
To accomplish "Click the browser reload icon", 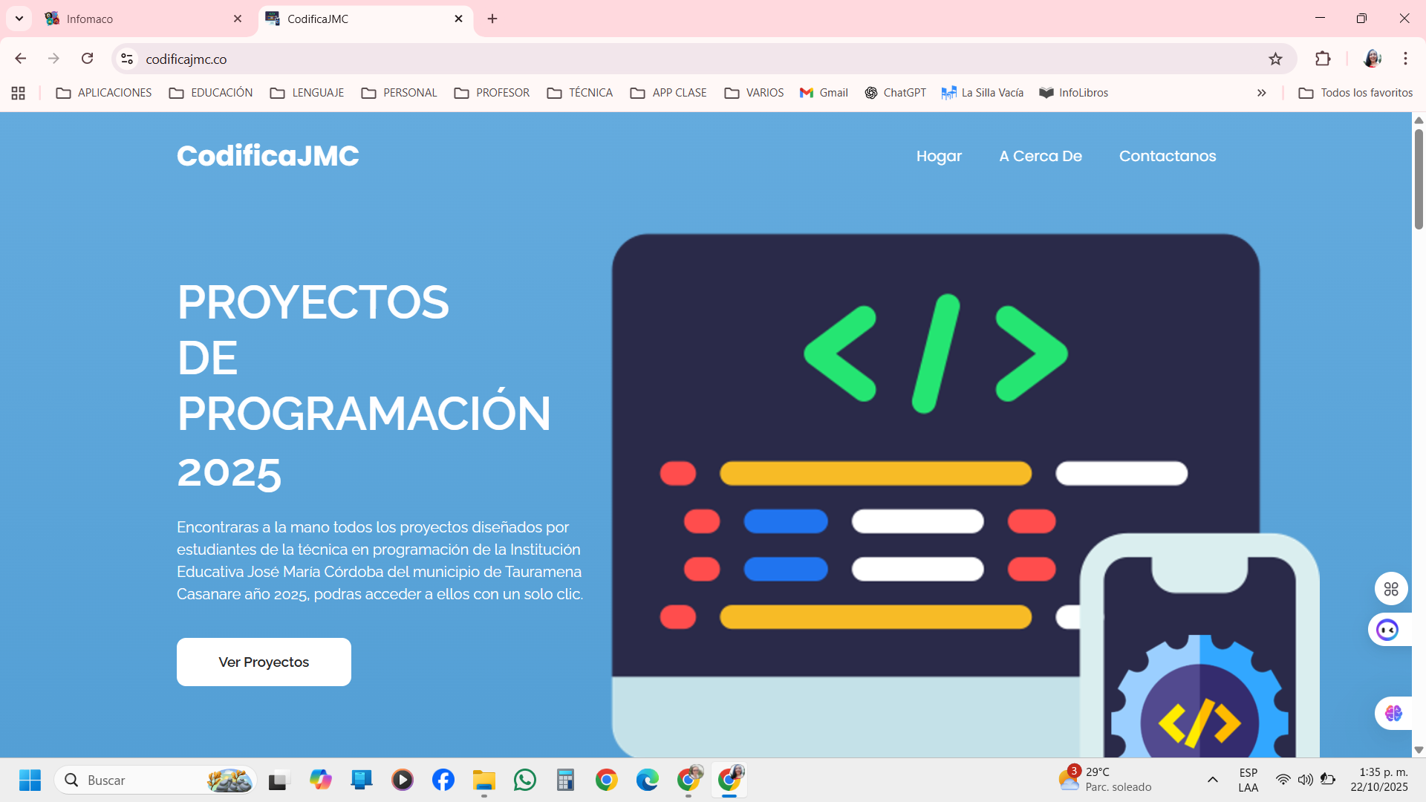I will pyautogui.click(x=88, y=59).
